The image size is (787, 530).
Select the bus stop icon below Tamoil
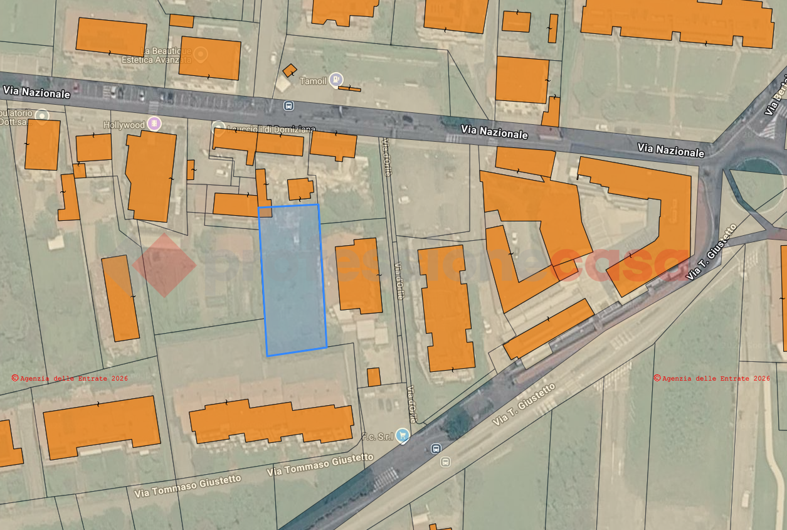point(288,105)
